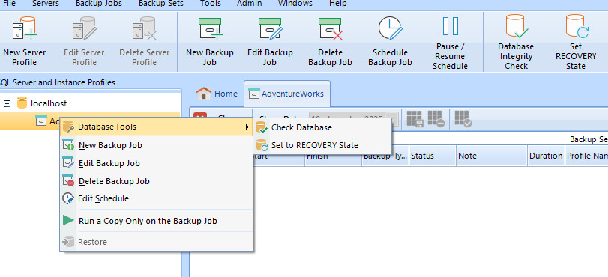Click the New Backup Job toolbar icon
This screenshot has width=608, height=277.
pos(210,28)
